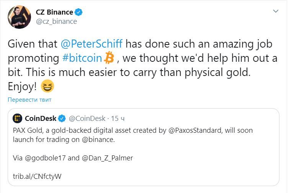Click the laughing emoji
The image size is (289, 193).
coord(47,87)
